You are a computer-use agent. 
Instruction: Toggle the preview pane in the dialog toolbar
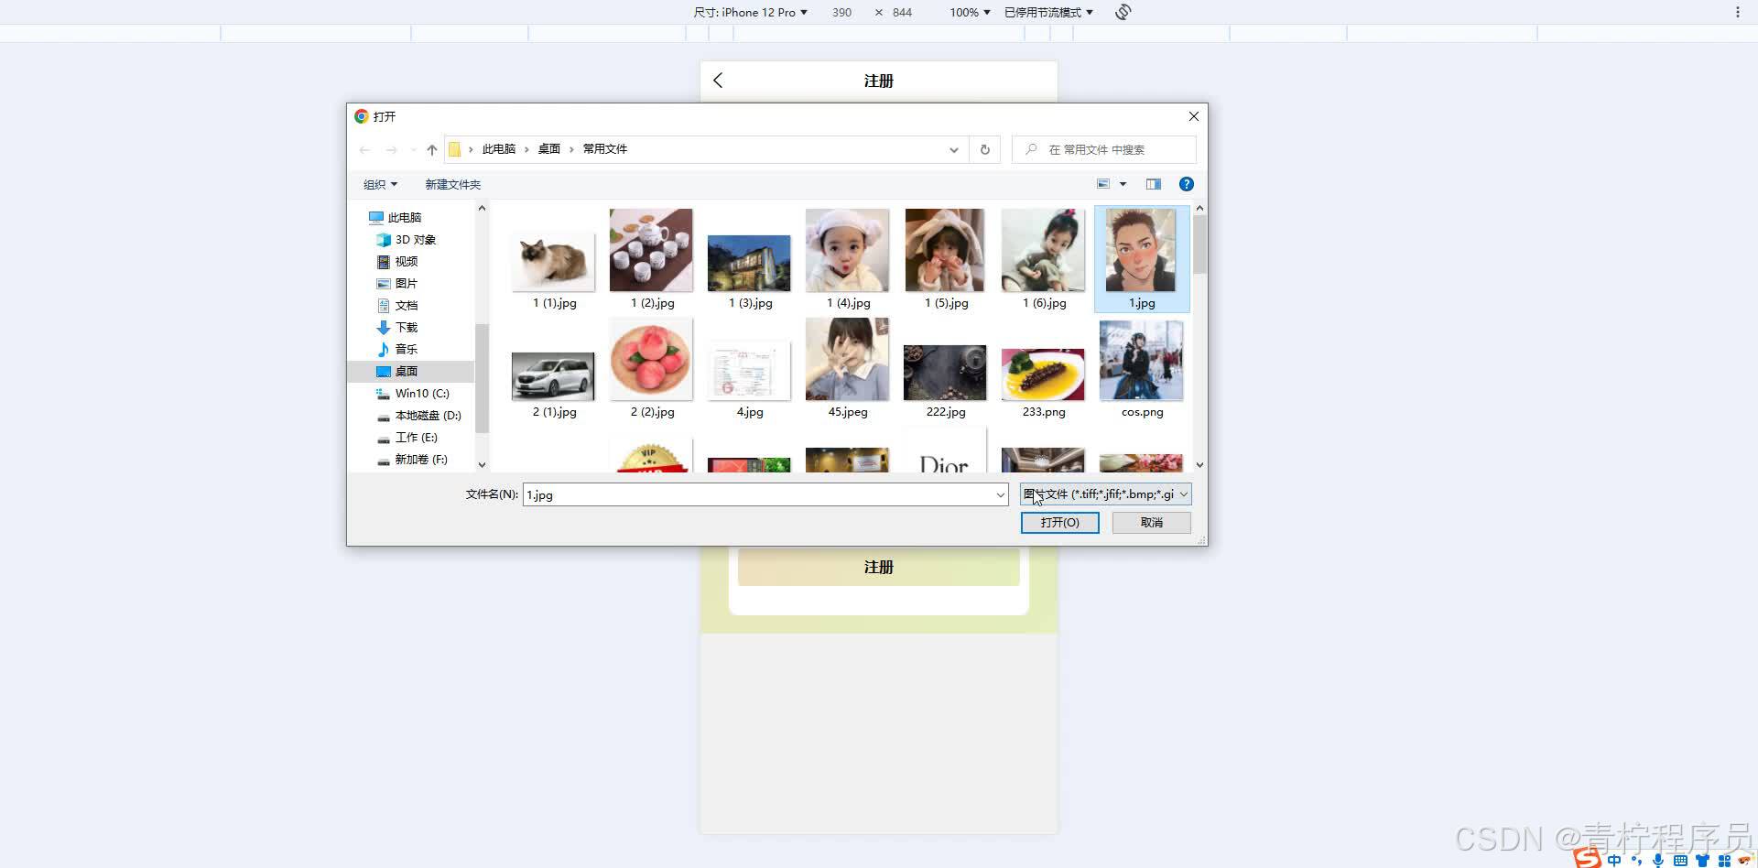[1153, 184]
